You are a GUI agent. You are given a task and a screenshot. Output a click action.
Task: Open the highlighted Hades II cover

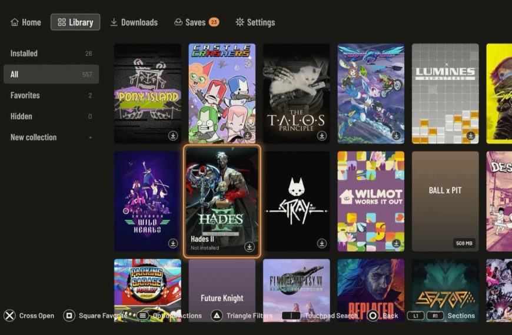coord(222,201)
